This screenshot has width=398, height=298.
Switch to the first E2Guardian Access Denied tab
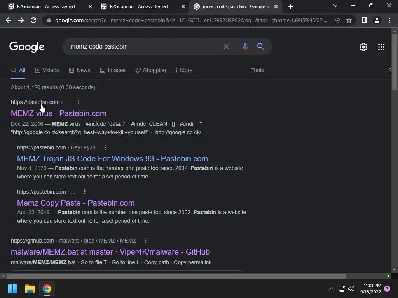[x=46, y=7]
